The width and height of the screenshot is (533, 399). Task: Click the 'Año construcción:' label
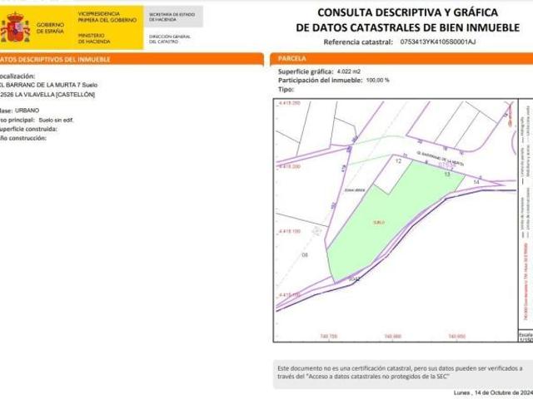(x=23, y=138)
